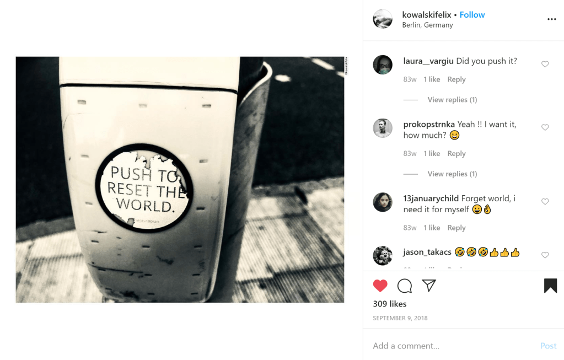View the 309 likes list
Screen dimensions: 564x360
390,304
